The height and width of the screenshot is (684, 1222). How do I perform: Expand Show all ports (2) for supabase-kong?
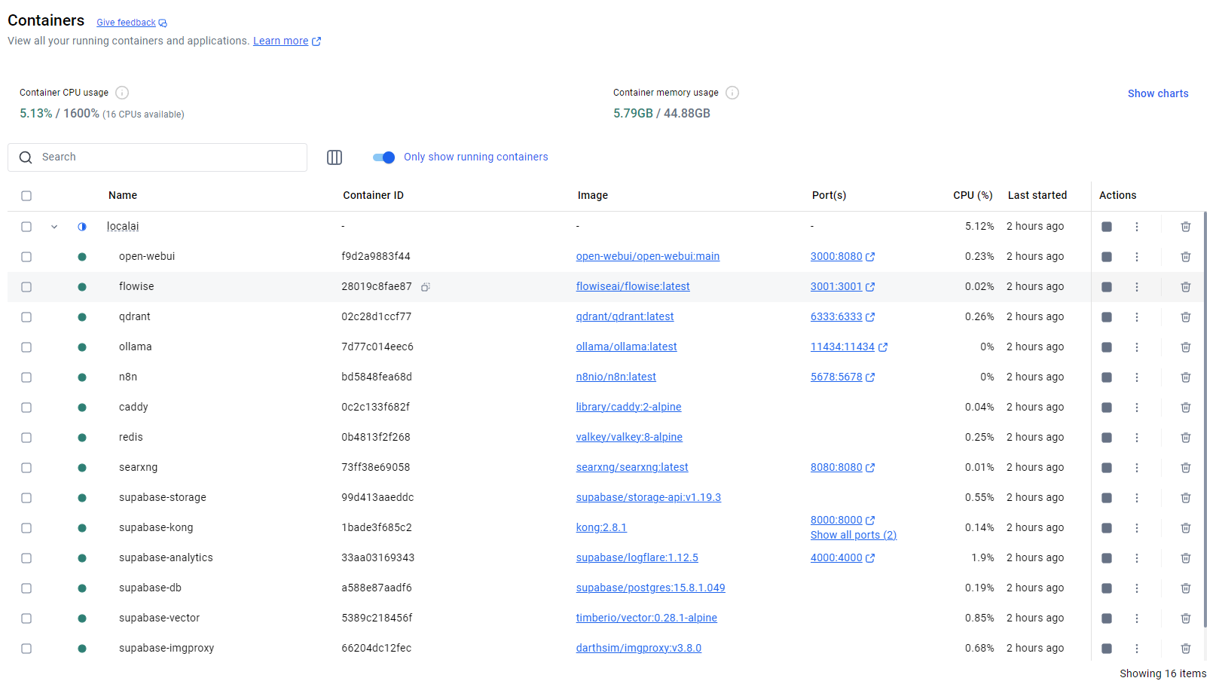point(854,535)
